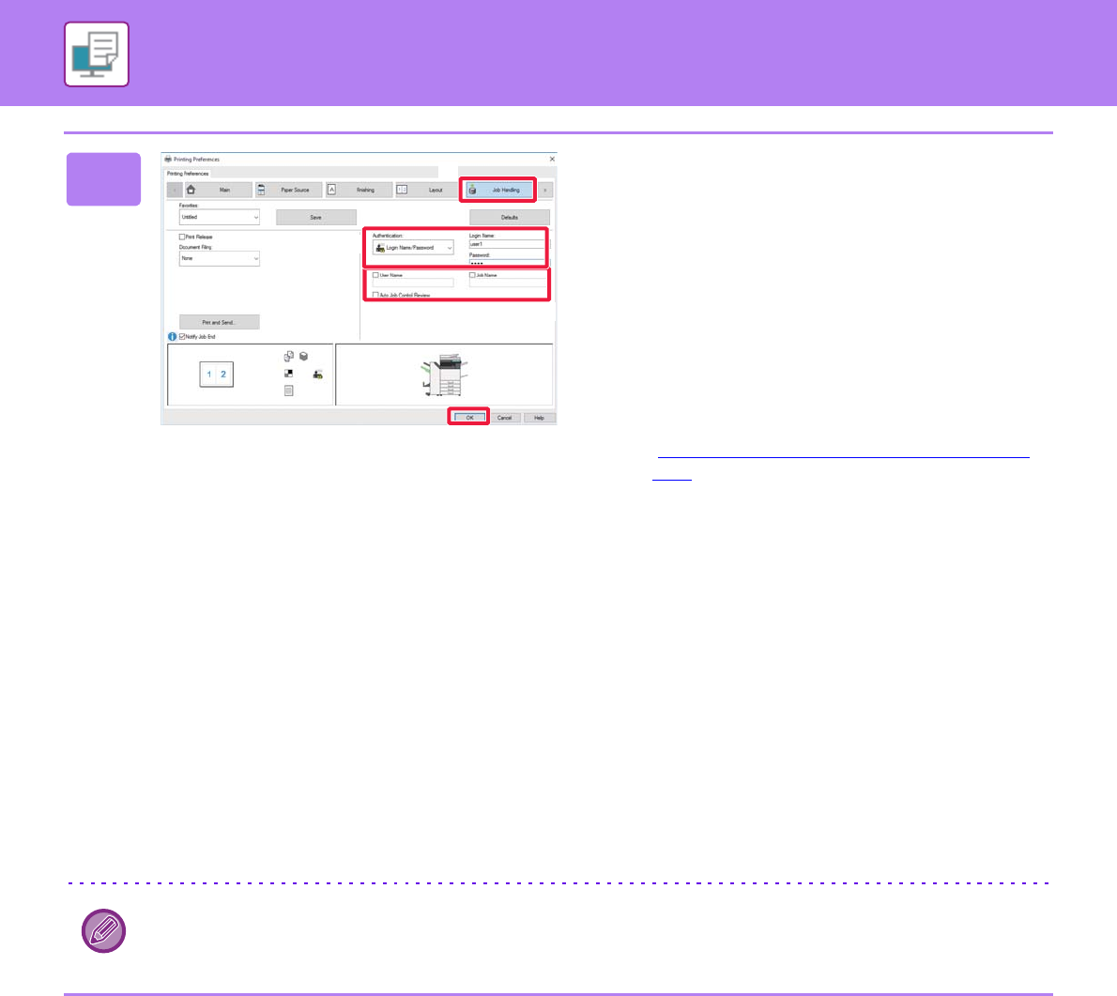
Task: Click the collate pages icon in preview
Action: [x=288, y=356]
